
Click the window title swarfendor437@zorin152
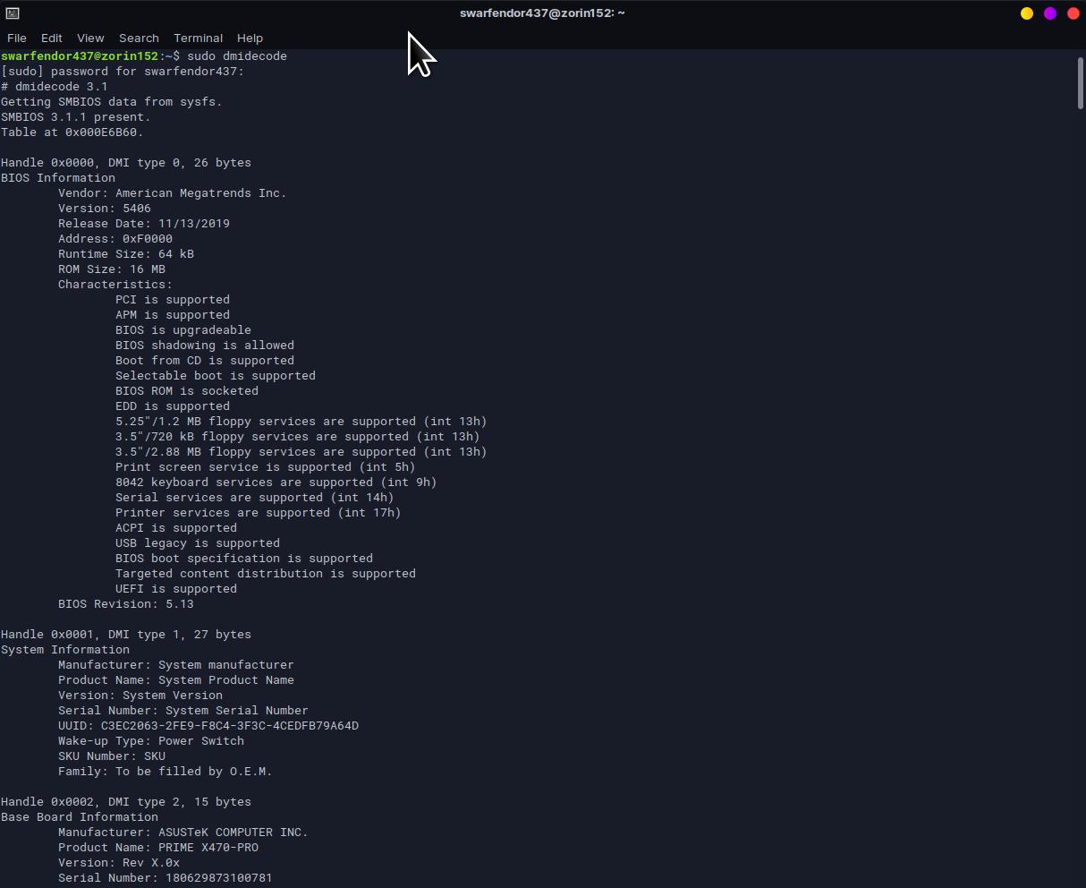542,13
